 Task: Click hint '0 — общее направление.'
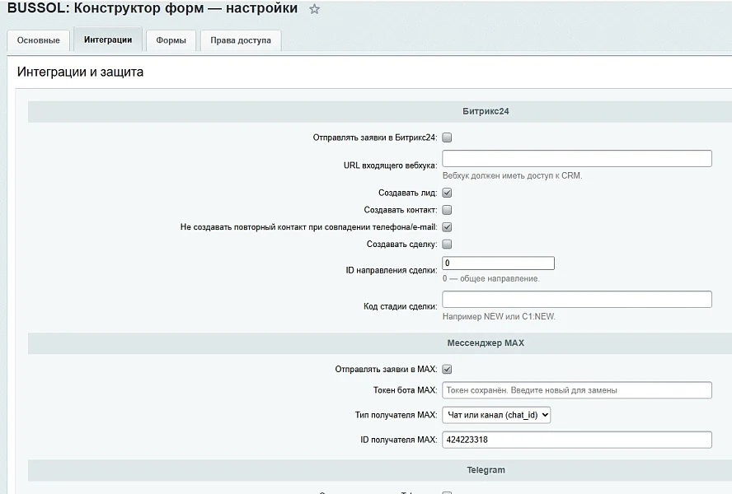tap(490, 278)
